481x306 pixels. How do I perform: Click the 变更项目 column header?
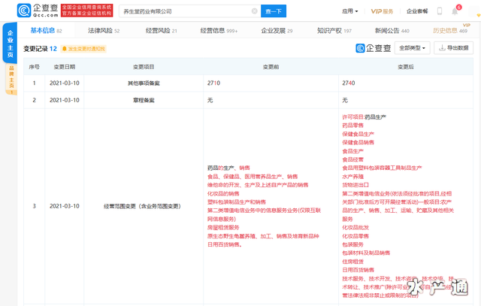pyautogui.click(x=144, y=67)
